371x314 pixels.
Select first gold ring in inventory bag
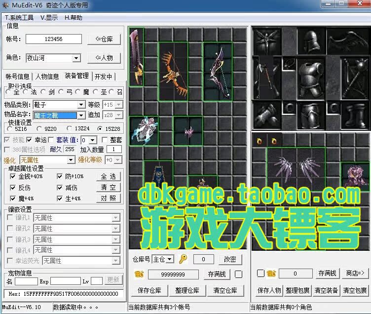[260, 141]
